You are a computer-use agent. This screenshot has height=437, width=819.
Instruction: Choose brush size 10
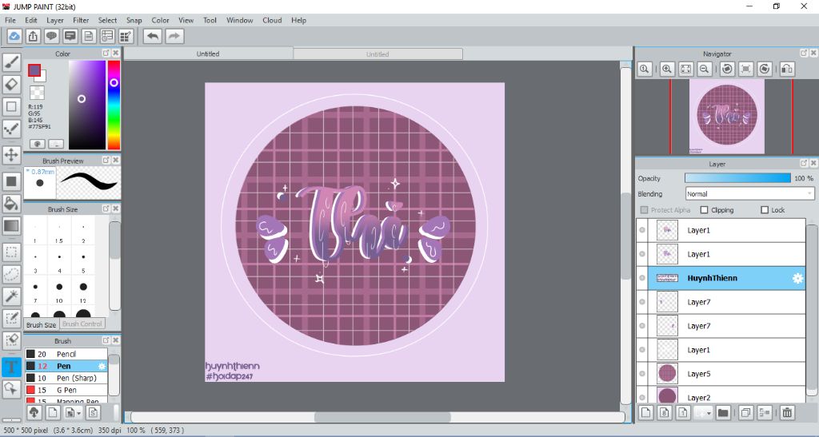[x=59, y=291]
